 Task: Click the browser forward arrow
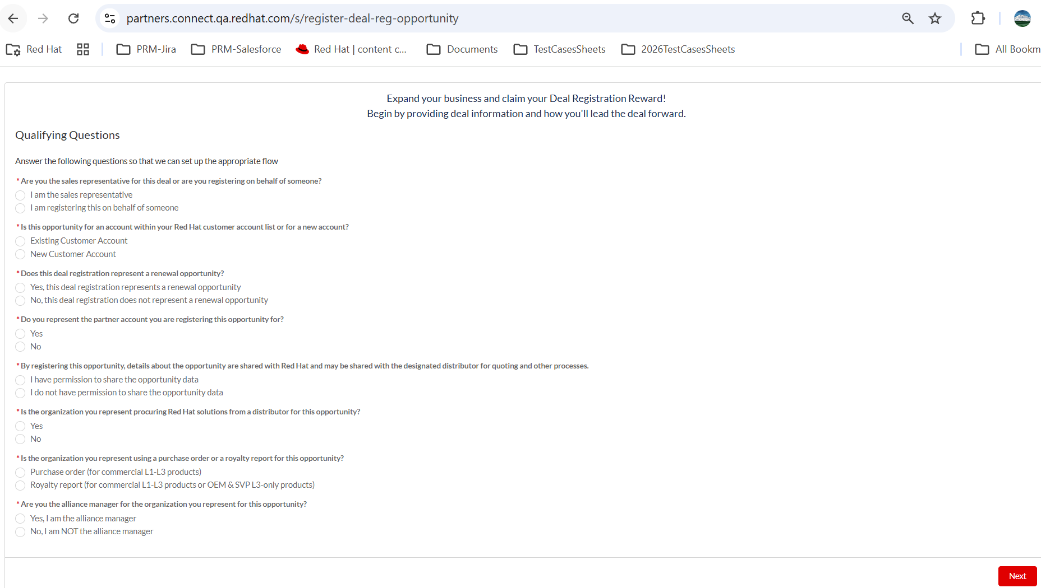tap(43, 18)
